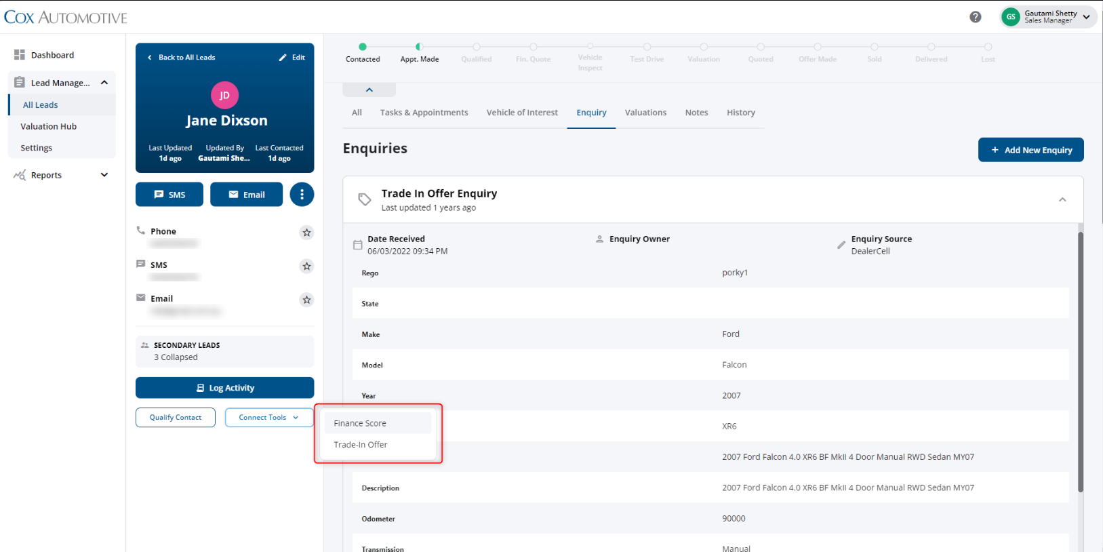Click the Secondary Leads people icon
This screenshot has width=1103, height=552.
pyautogui.click(x=144, y=345)
